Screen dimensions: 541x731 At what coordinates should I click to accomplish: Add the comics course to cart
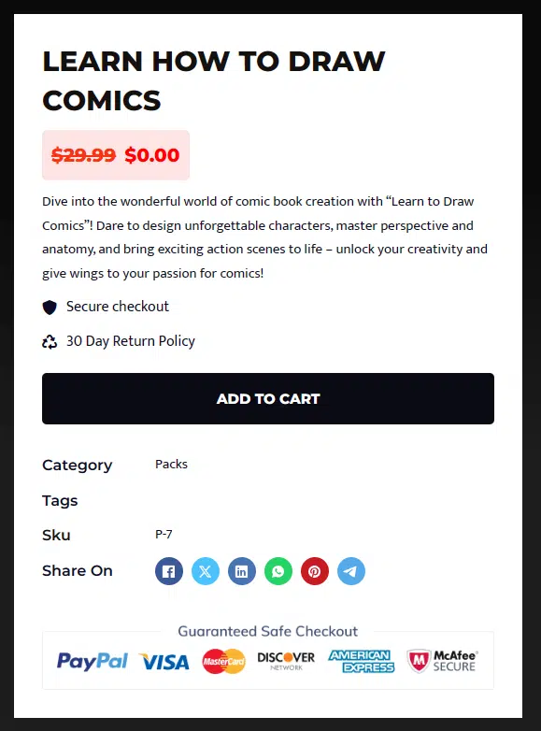(x=268, y=398)
